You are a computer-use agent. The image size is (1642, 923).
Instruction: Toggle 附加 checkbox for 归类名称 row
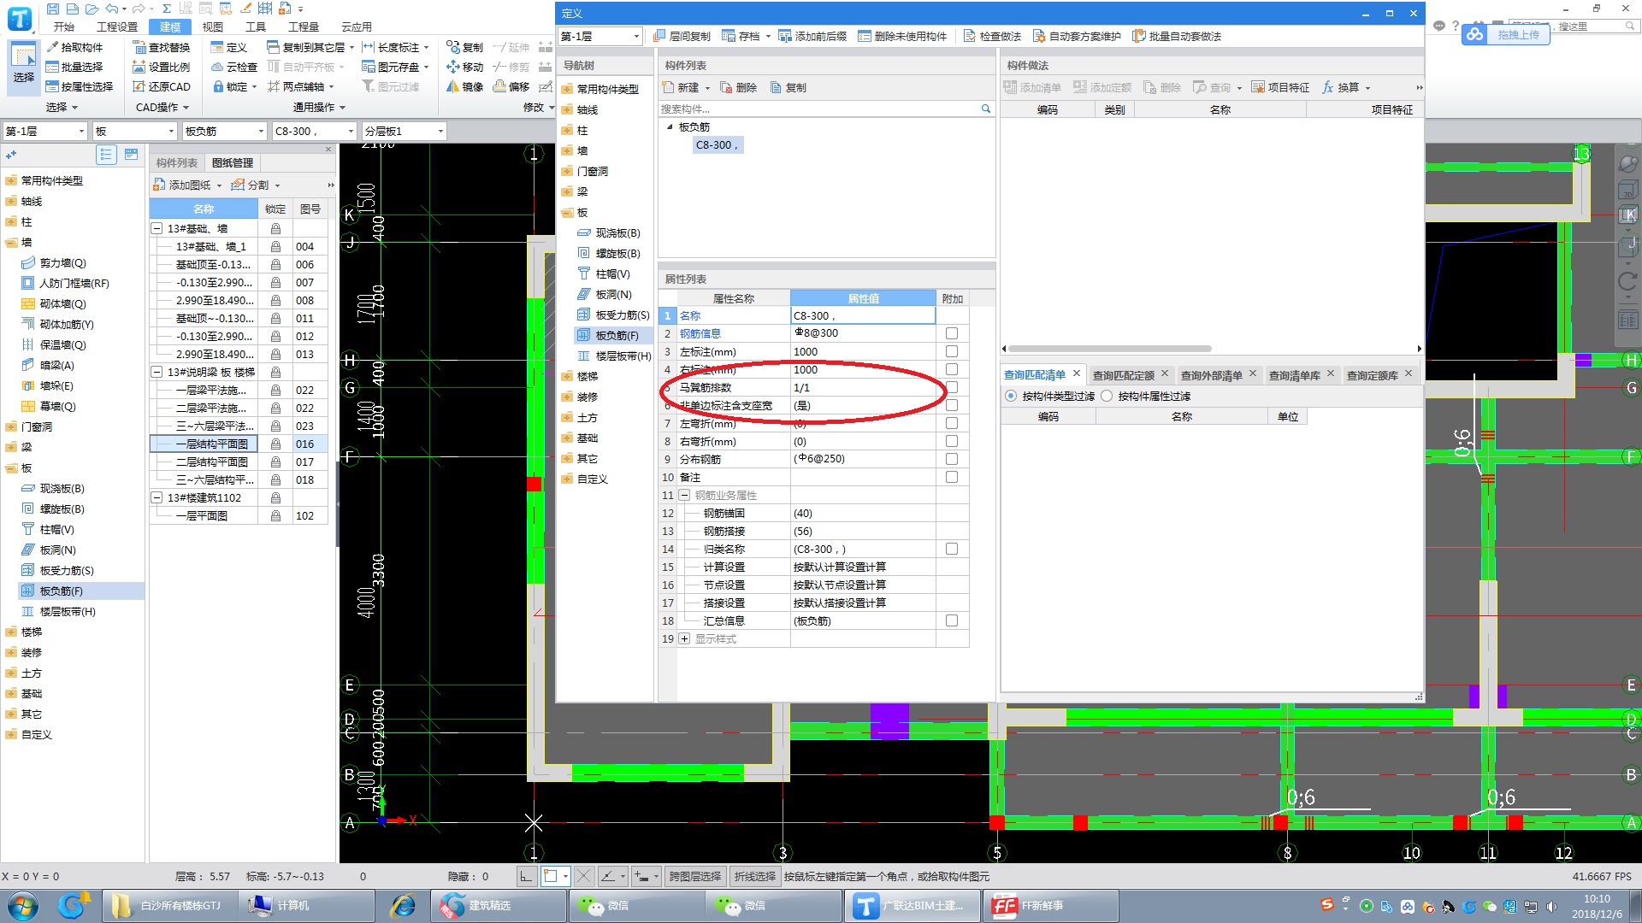coord(952,549)
